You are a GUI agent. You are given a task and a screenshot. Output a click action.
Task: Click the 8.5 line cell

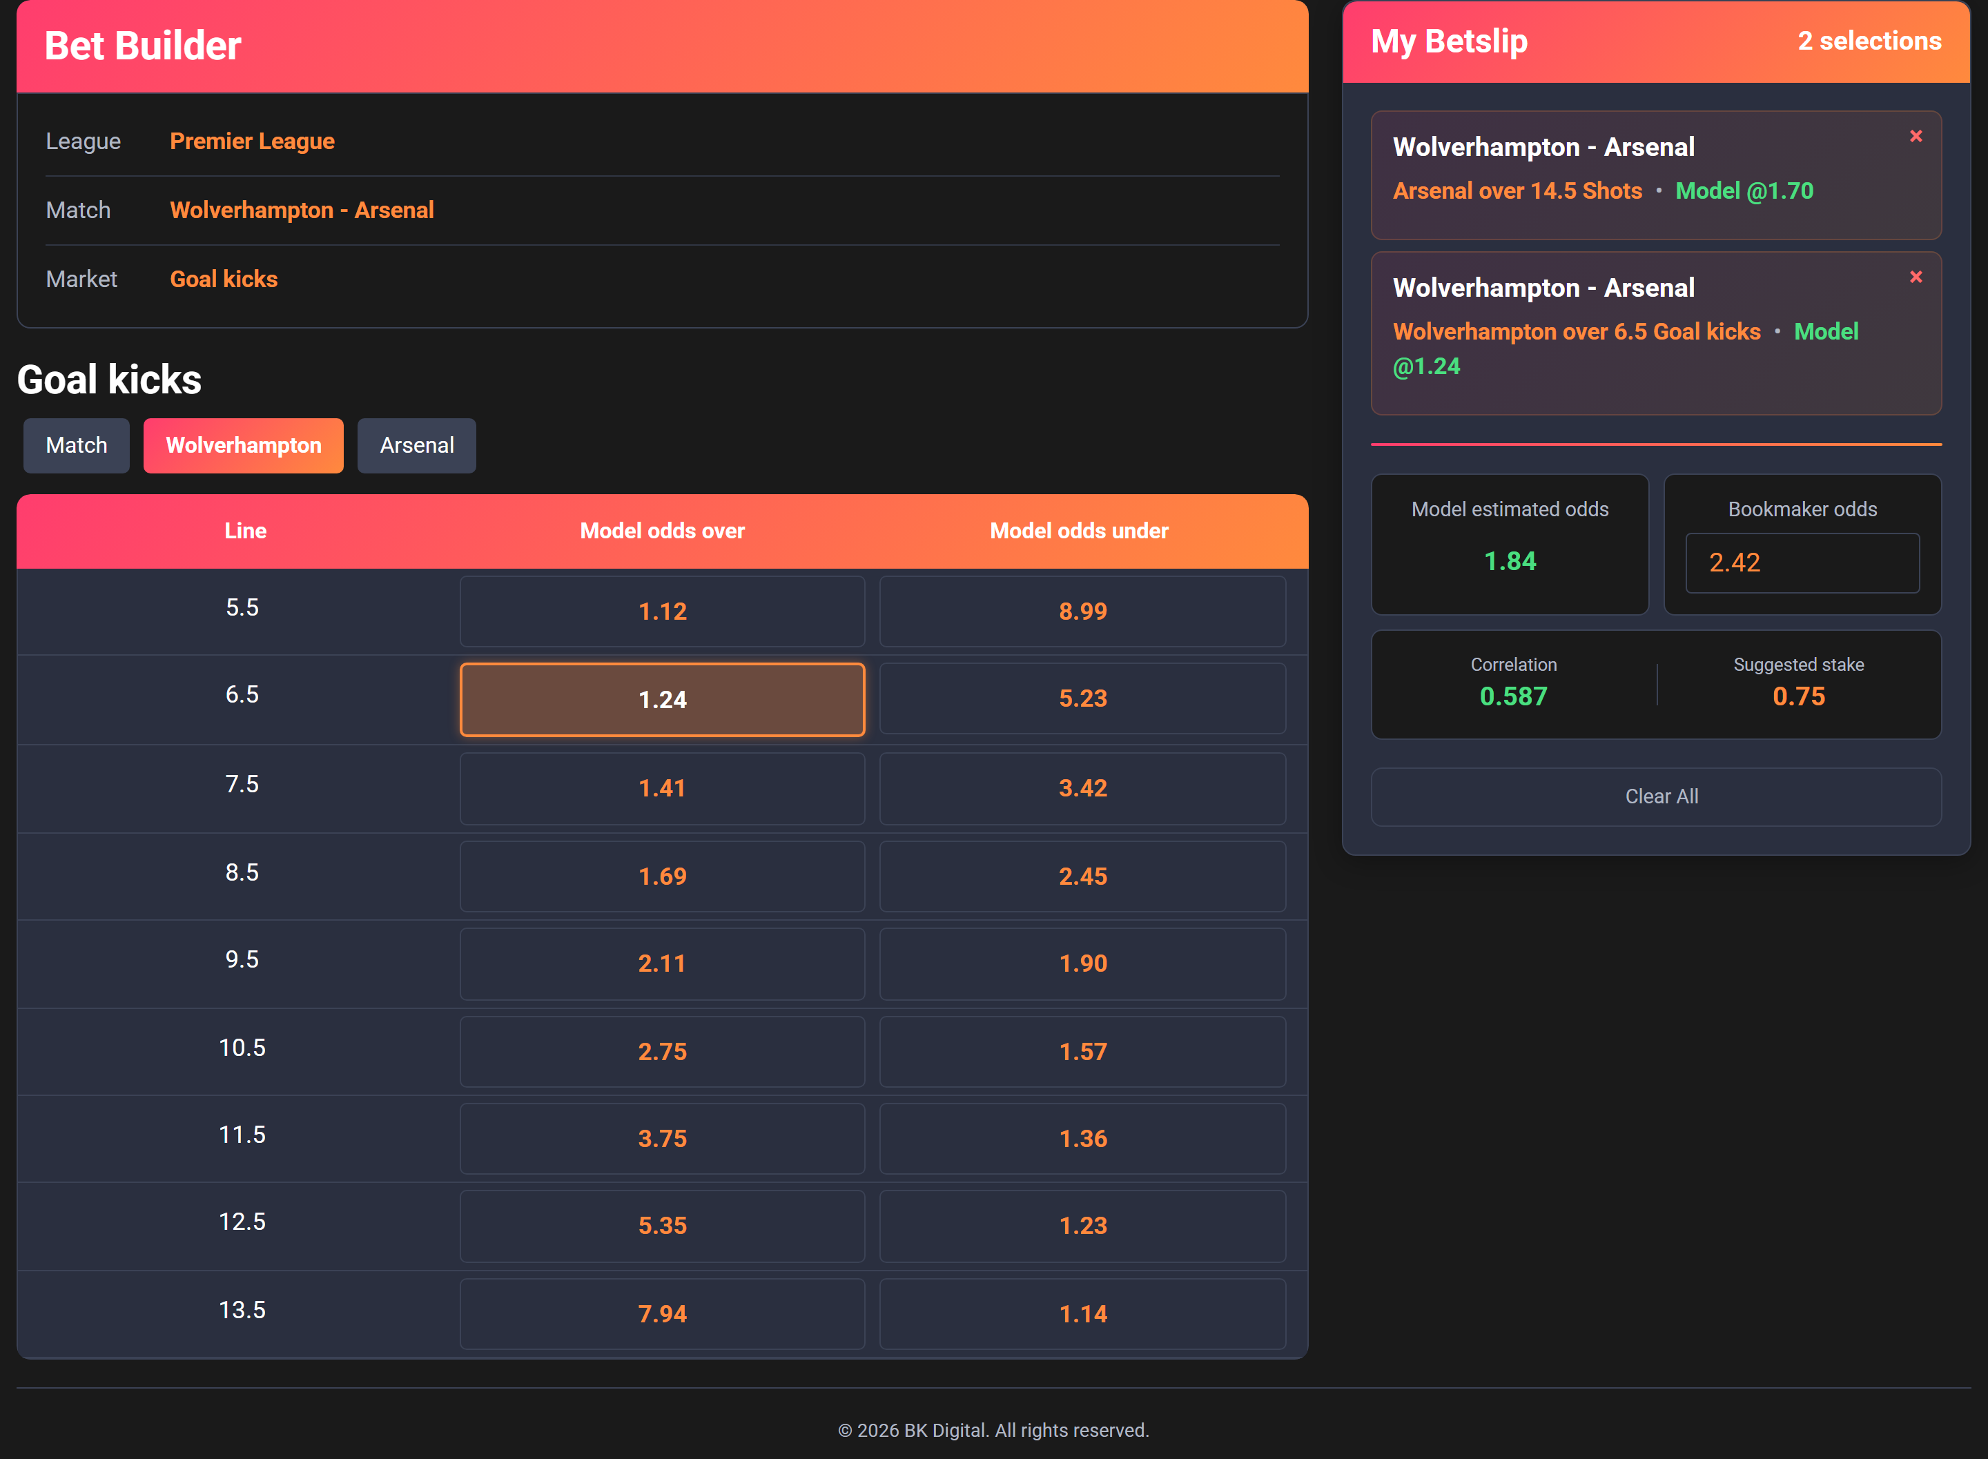click(x=242, y=872)
